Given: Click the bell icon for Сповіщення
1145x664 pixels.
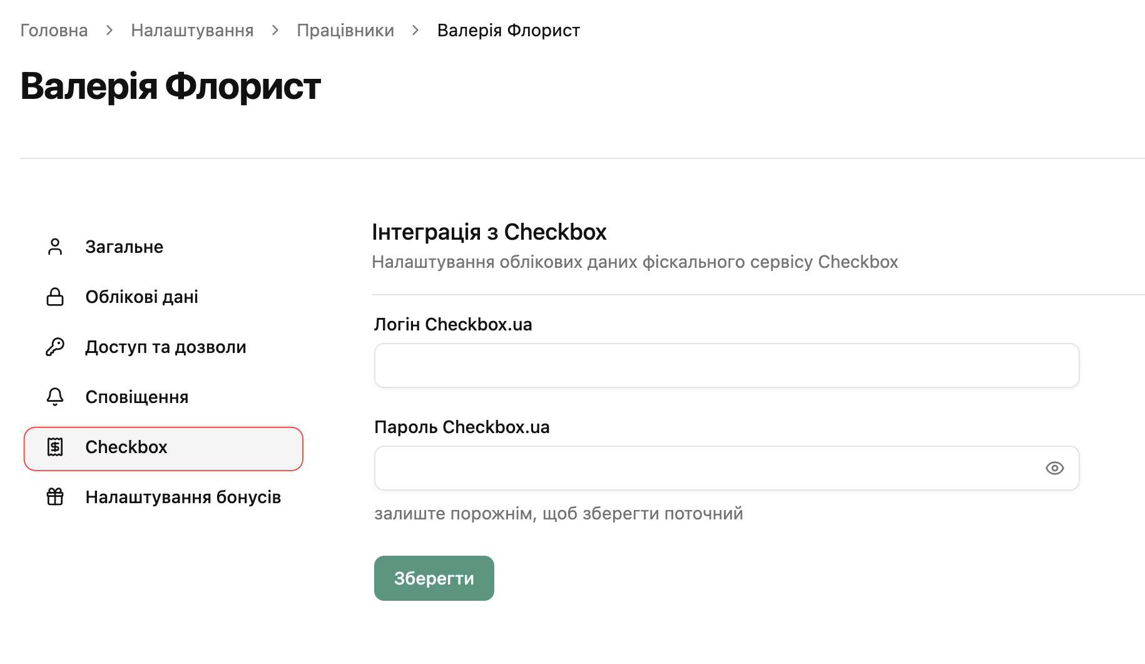Looking at the screenshot, I should pyautogui.click(x=55, y=397).
